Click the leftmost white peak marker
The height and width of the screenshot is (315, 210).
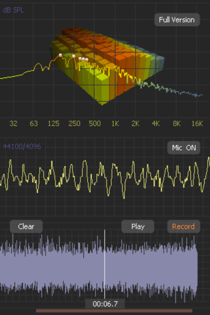pos(60,55)
